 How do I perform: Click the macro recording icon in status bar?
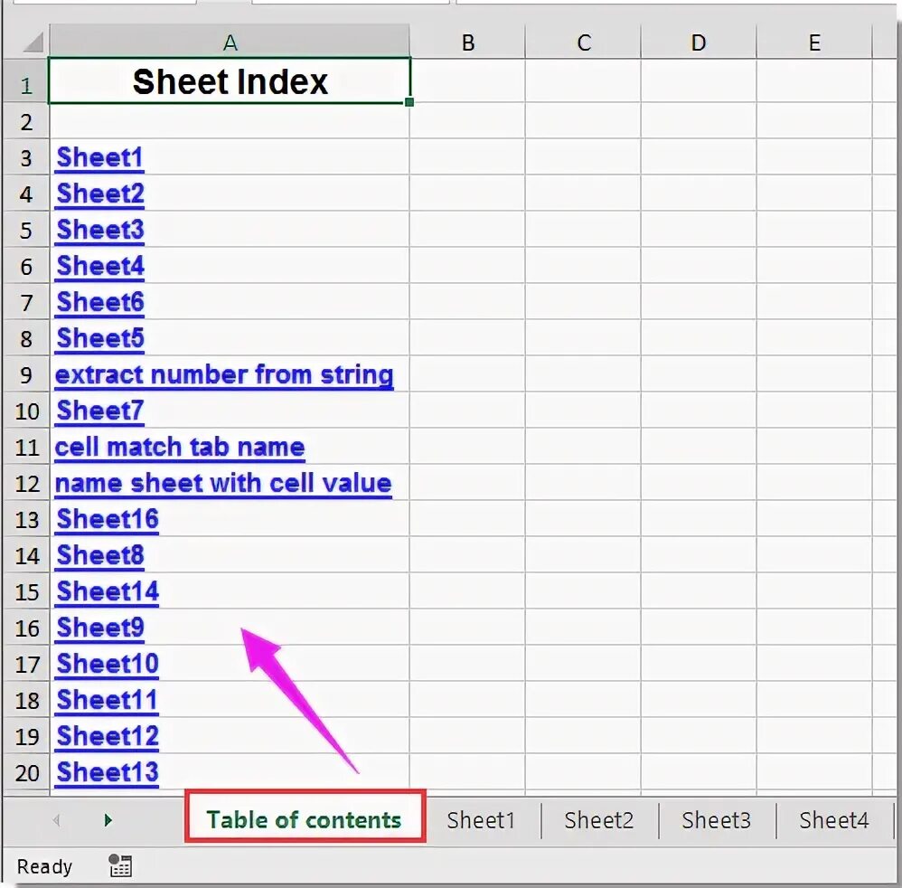click(120, 865)
